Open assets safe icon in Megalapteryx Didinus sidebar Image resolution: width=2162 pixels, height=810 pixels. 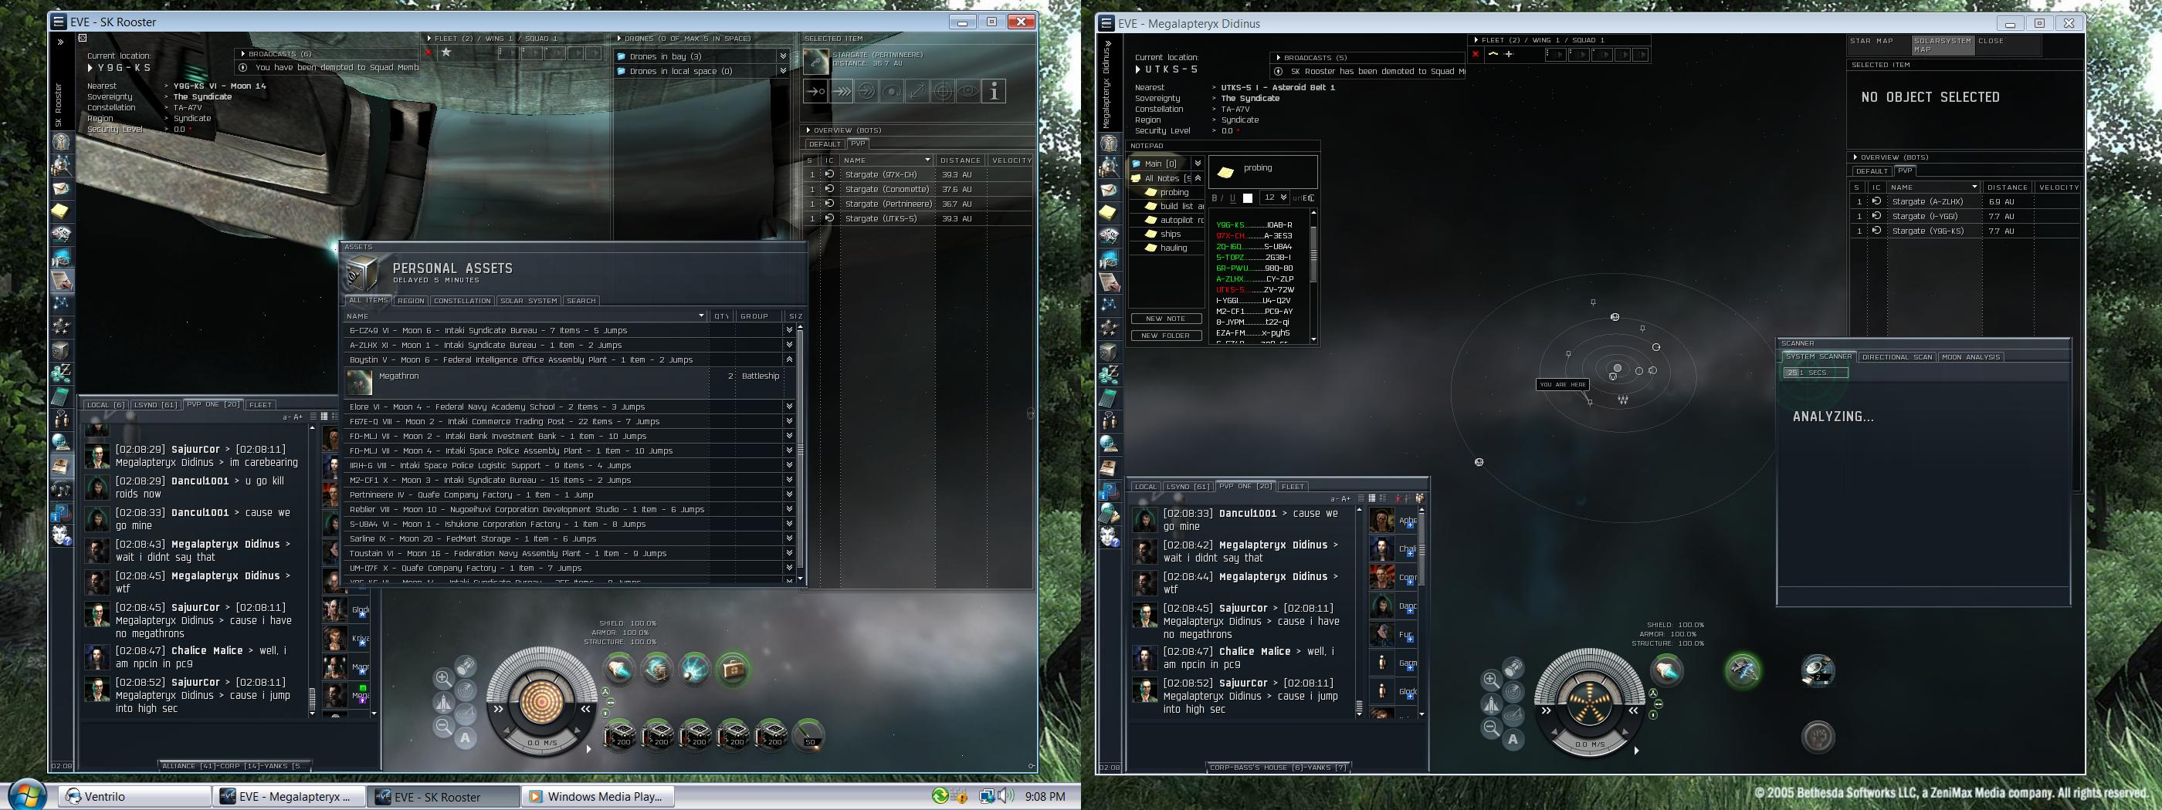(x=1109, y=353)
